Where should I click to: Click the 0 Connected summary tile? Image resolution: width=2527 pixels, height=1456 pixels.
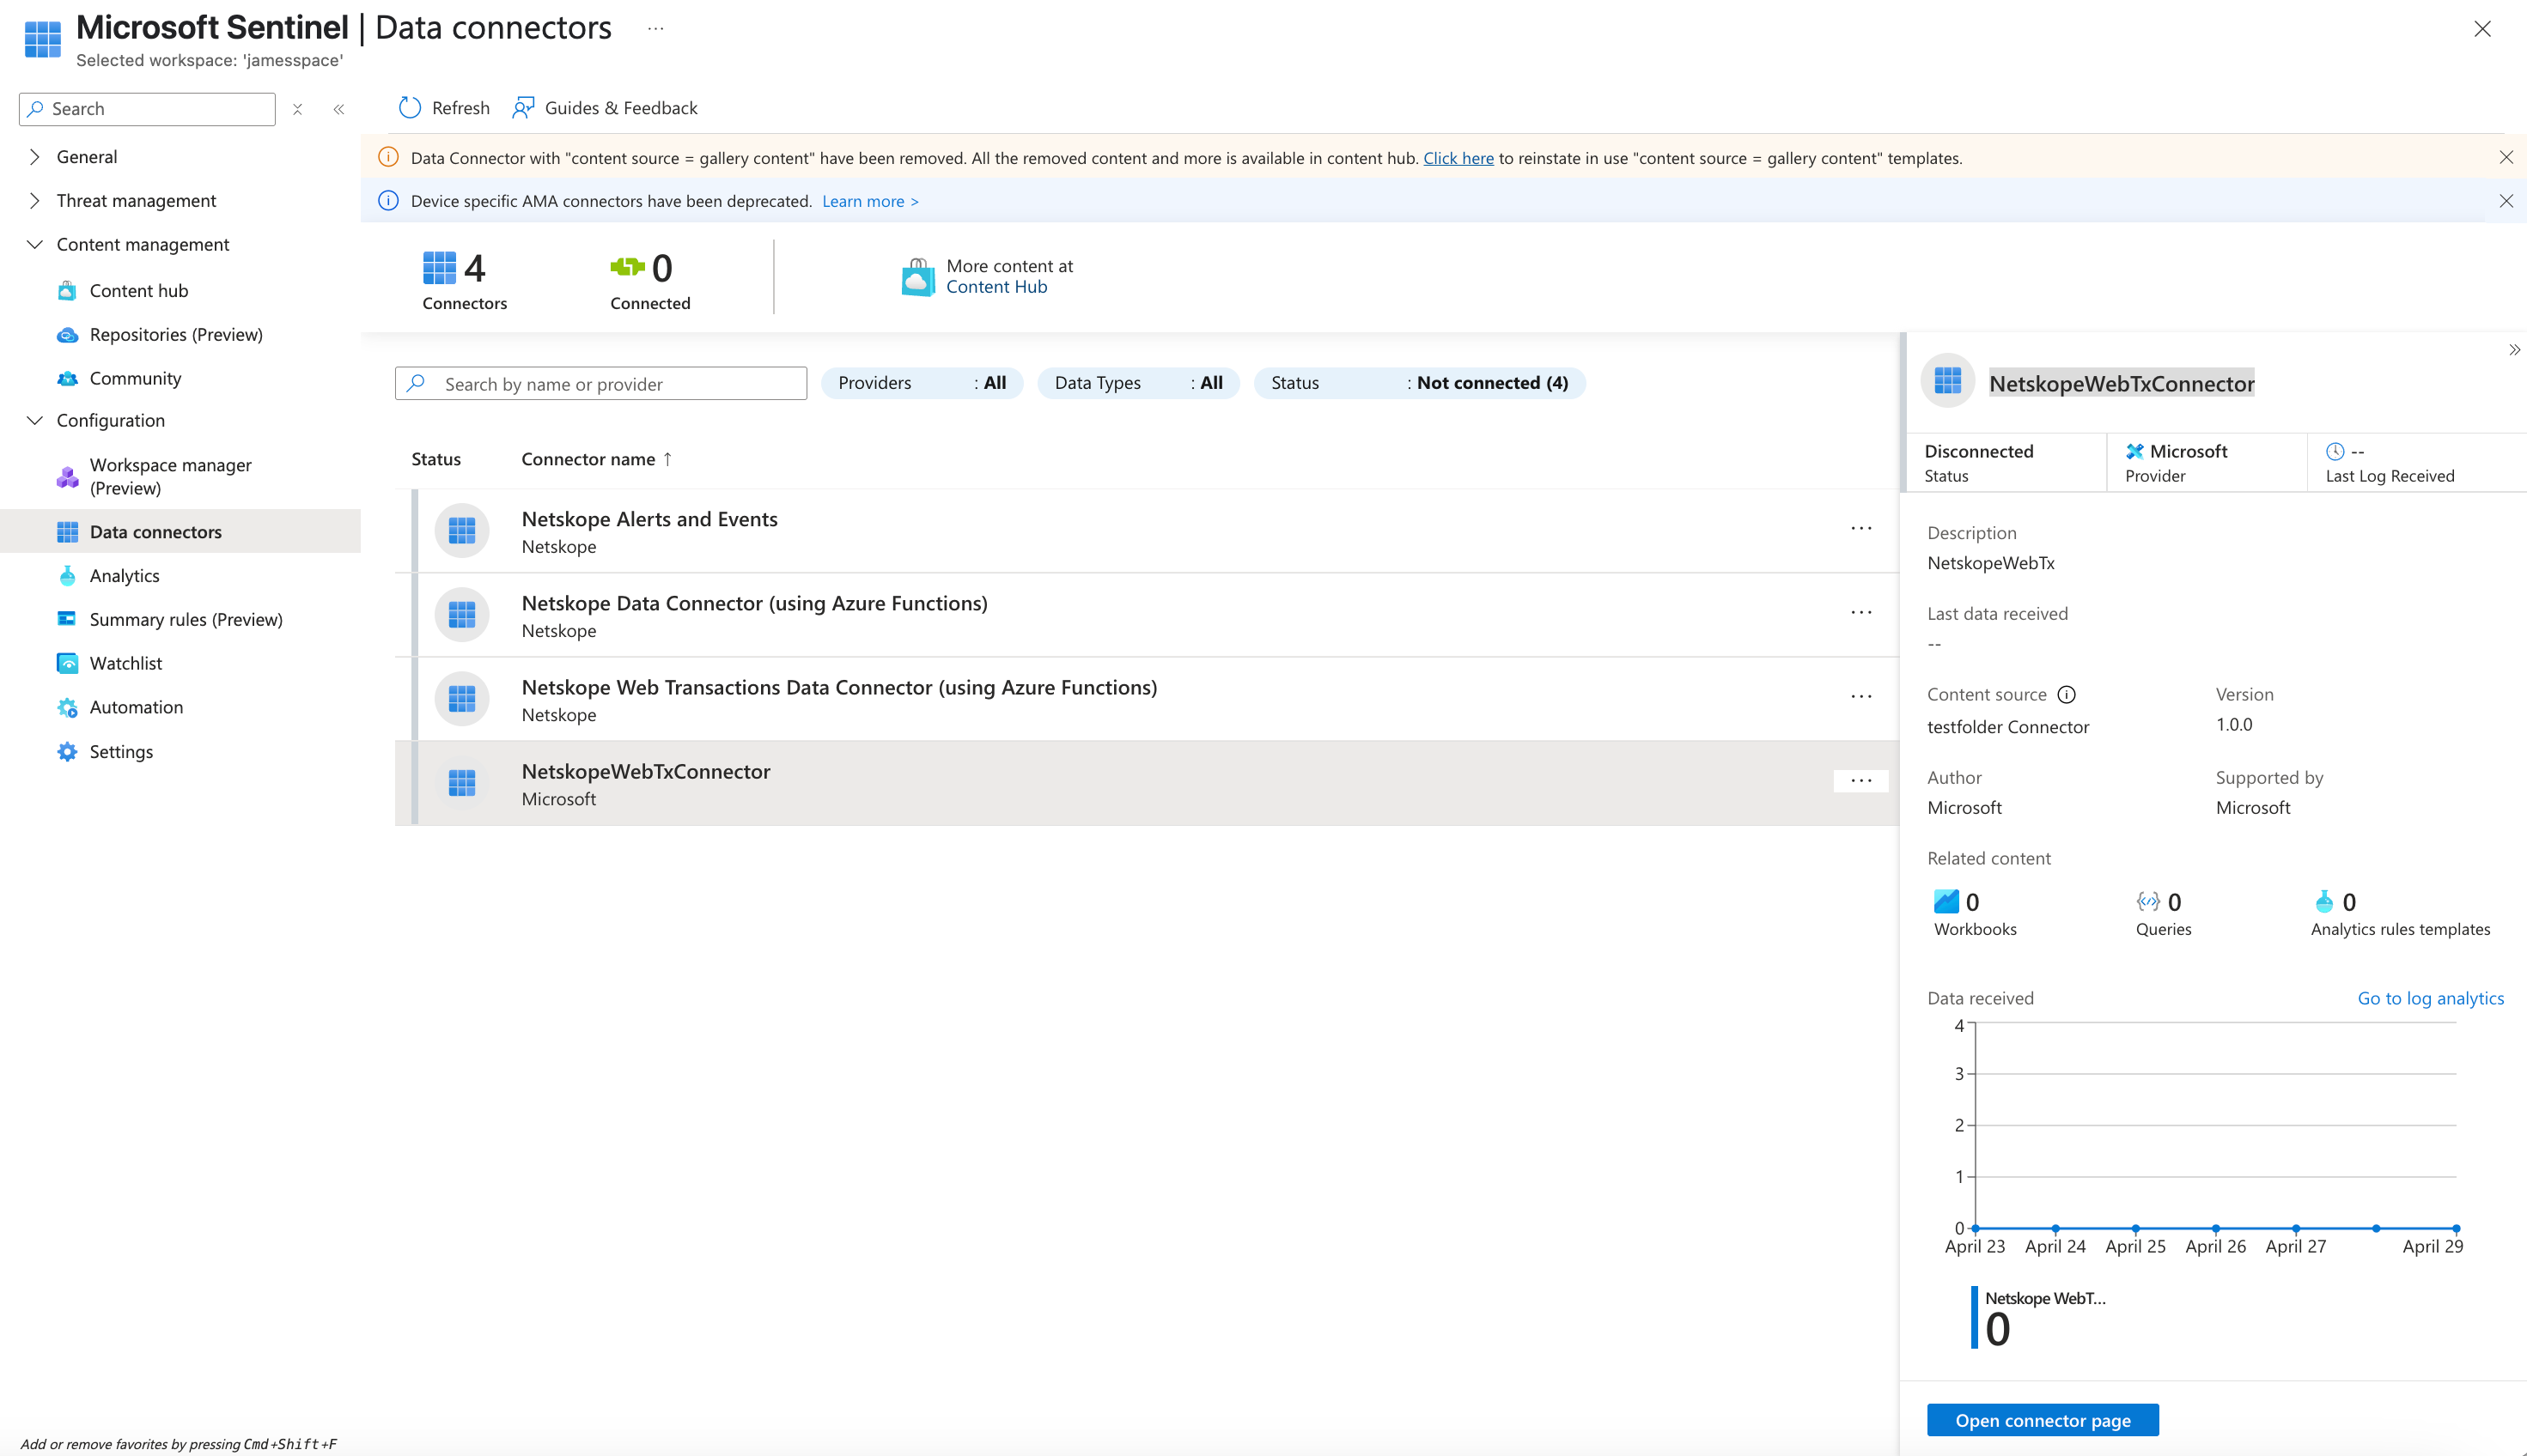649,280
